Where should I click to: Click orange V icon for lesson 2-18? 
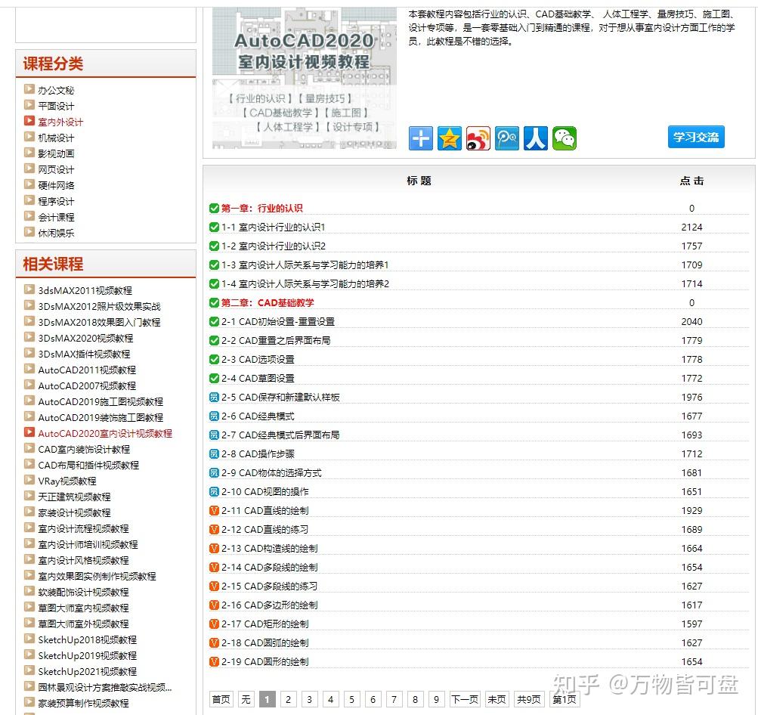coord(214,642)
